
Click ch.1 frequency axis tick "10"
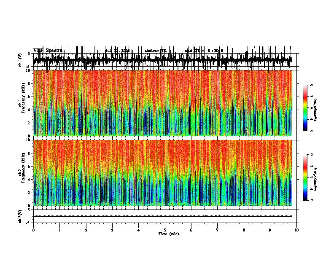[29, 70]
